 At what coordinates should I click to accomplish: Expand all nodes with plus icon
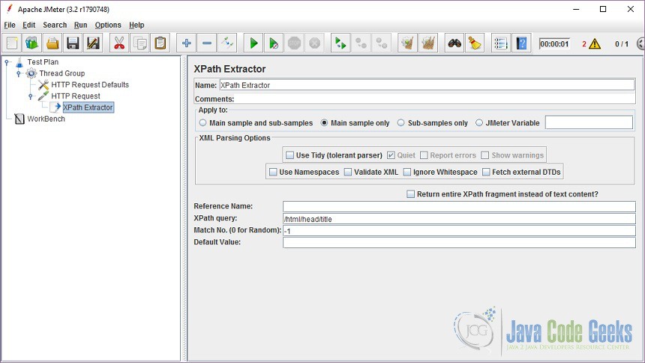click(x=186, y=43)
